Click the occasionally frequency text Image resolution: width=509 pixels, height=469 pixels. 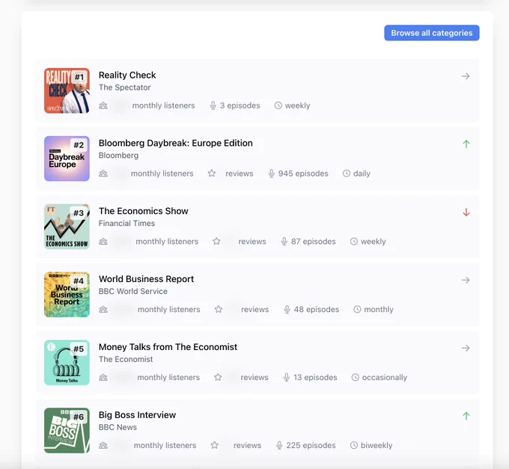[385, 378]
